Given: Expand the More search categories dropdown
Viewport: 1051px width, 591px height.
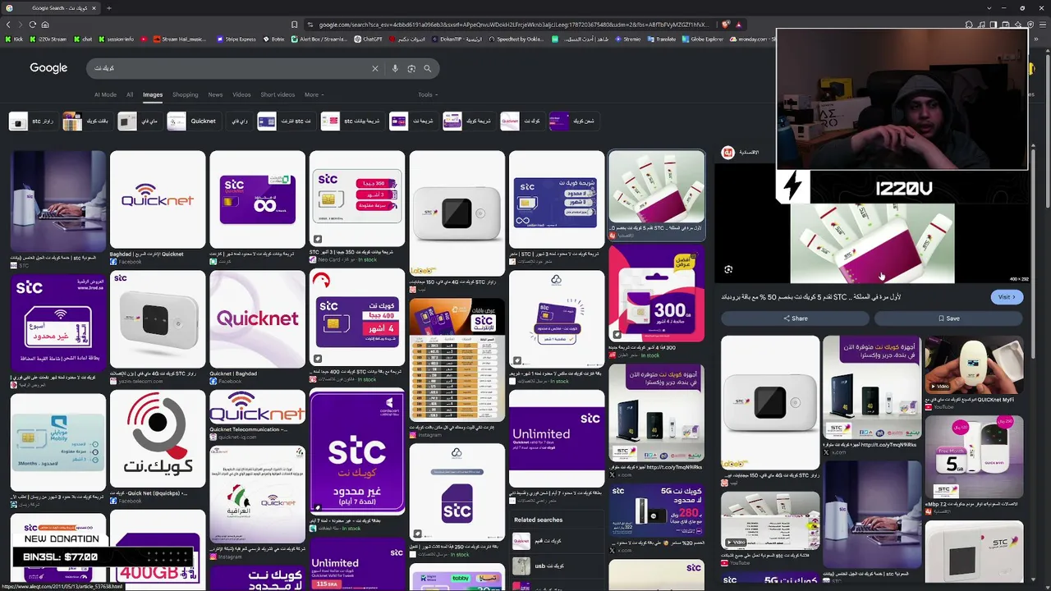Looking at the screenshot, I should coord(314,94).
